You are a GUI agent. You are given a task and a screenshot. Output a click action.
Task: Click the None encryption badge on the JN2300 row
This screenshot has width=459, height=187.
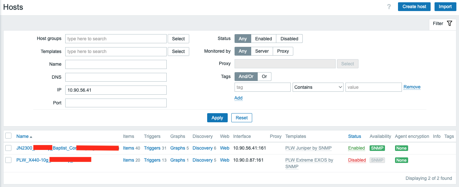pos(401,148)
